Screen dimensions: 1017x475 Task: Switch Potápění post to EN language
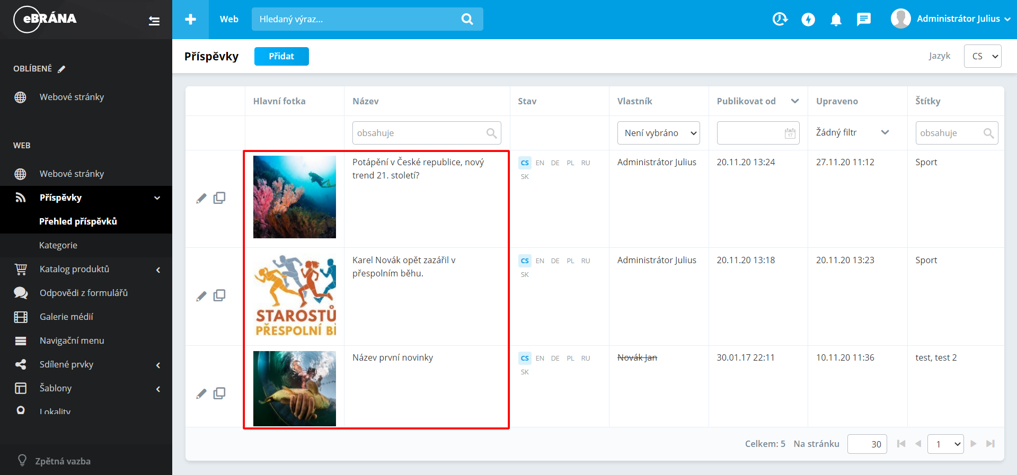[540, 163]
